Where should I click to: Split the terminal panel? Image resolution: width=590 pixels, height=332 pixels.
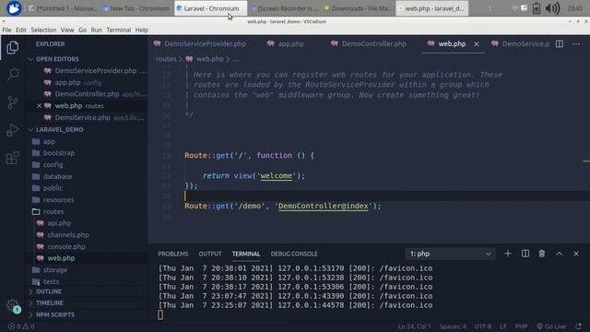[525, 254]
